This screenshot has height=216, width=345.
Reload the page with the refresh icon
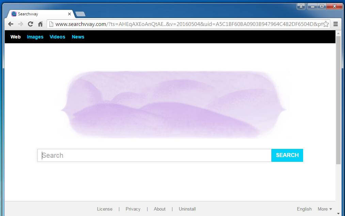pyautogui.click(x=30, y=24)
